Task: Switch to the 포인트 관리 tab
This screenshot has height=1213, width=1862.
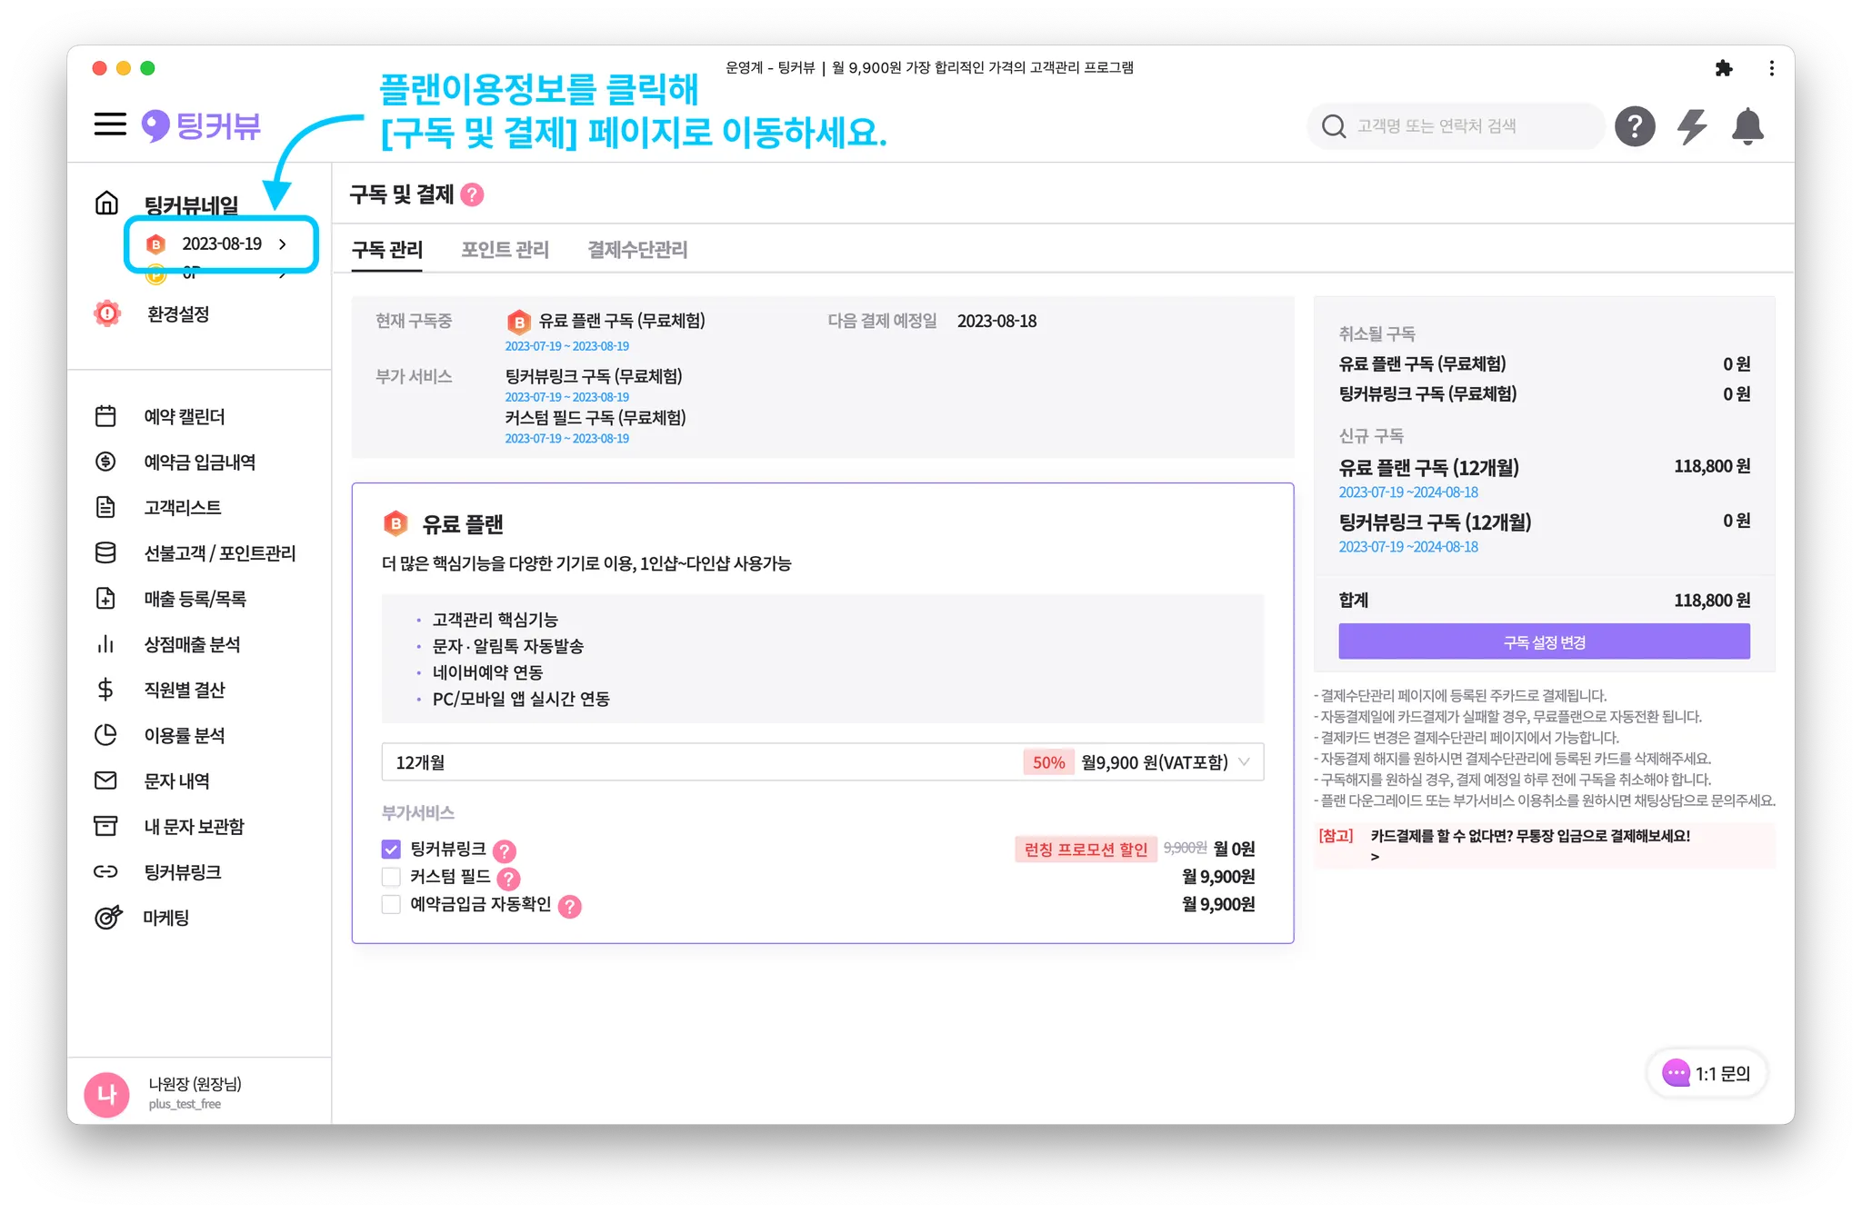Action: [x=505, y=250]
